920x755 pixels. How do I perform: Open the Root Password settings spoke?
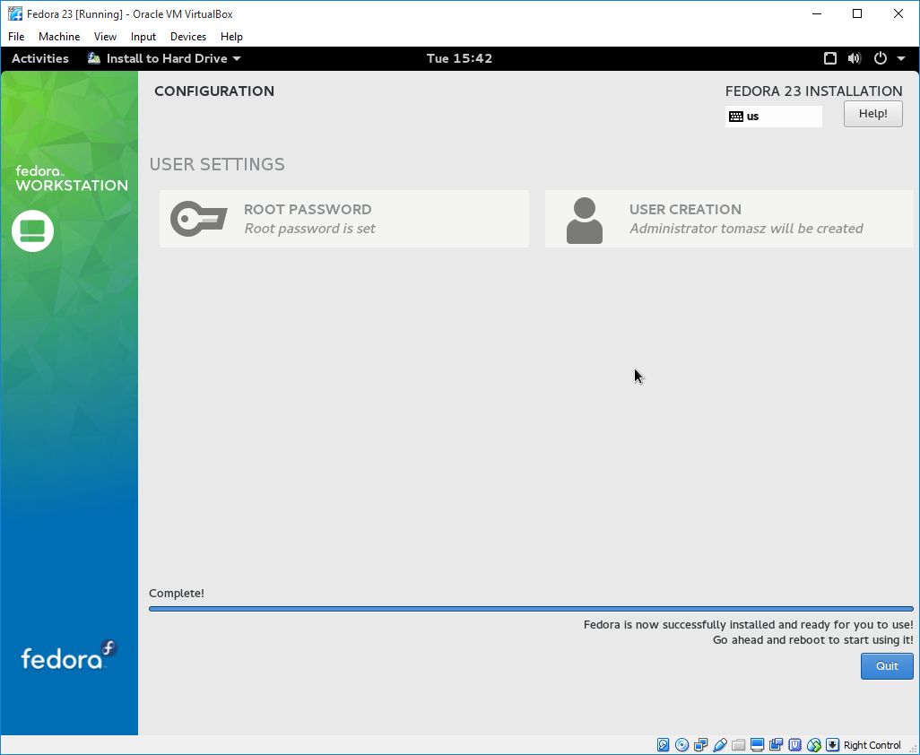click(343, 219)
